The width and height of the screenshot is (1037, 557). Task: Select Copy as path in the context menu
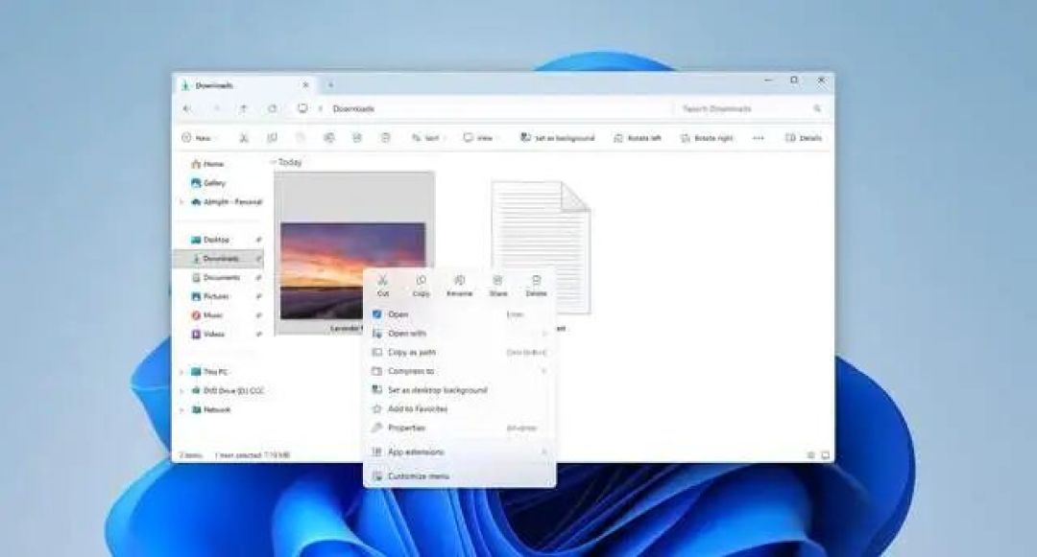point(460,353)
